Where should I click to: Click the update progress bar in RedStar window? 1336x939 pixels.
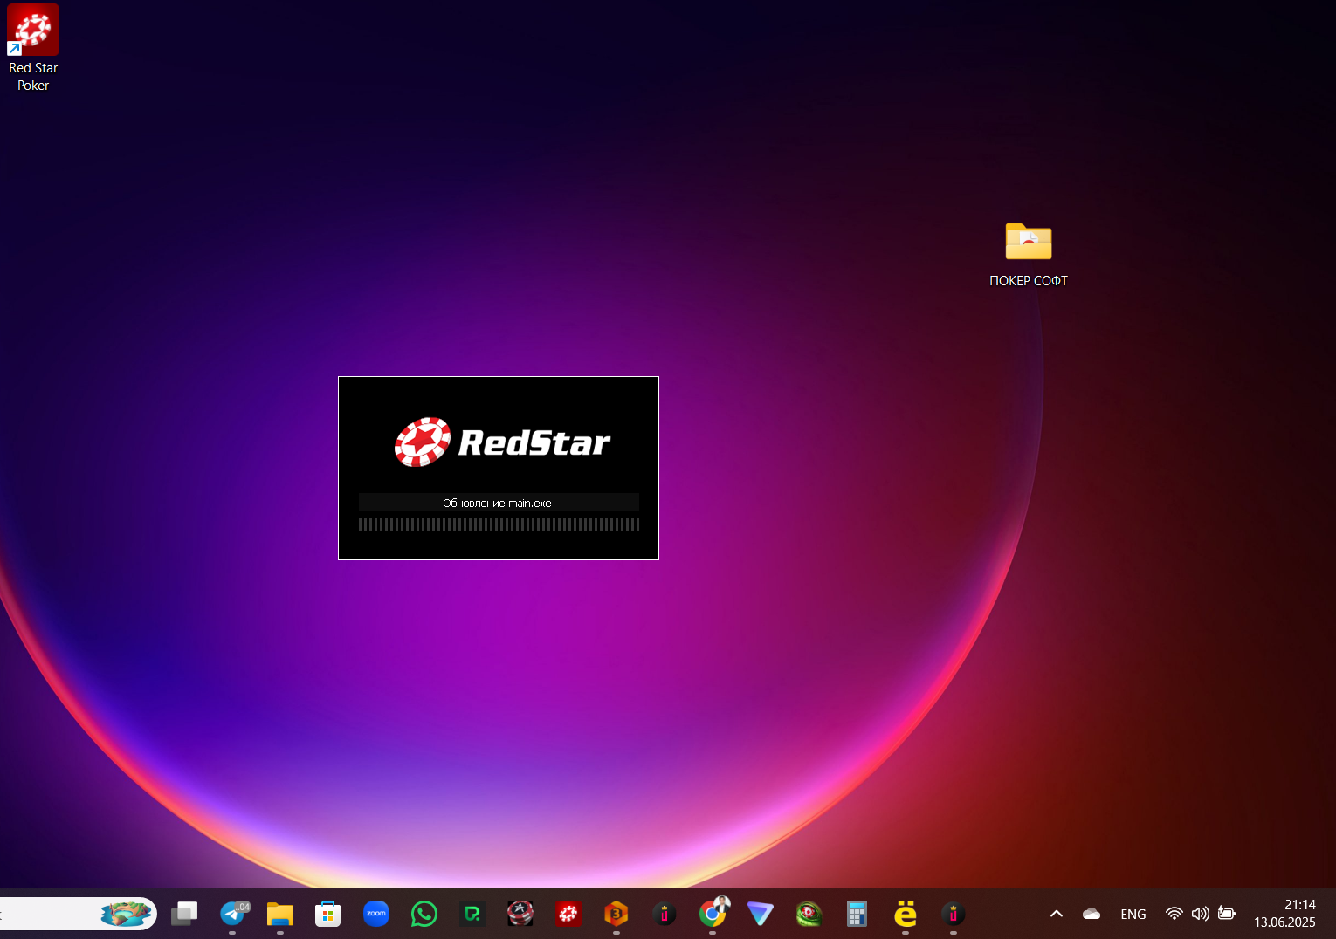coord(499,524)
